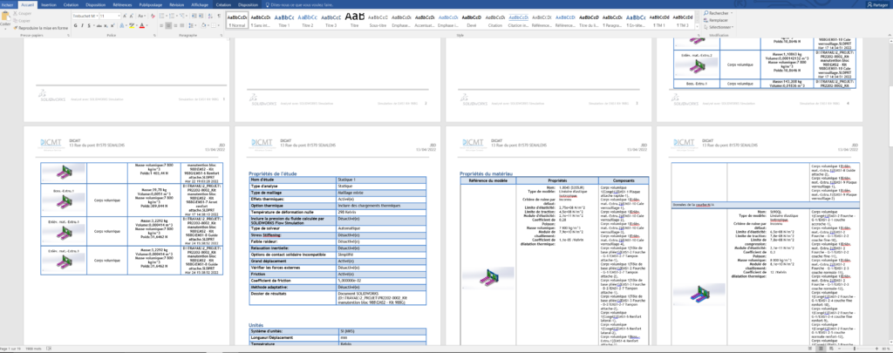Click the Propriétés de l'étude heading
Viewport: 893px width, 353px height.
click(x=273, y=173)
